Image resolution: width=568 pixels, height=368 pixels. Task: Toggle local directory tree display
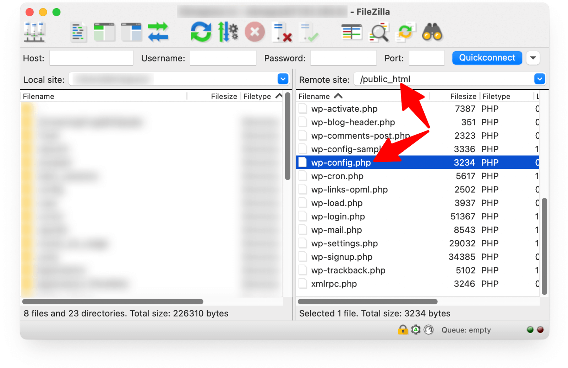point(104,32)
